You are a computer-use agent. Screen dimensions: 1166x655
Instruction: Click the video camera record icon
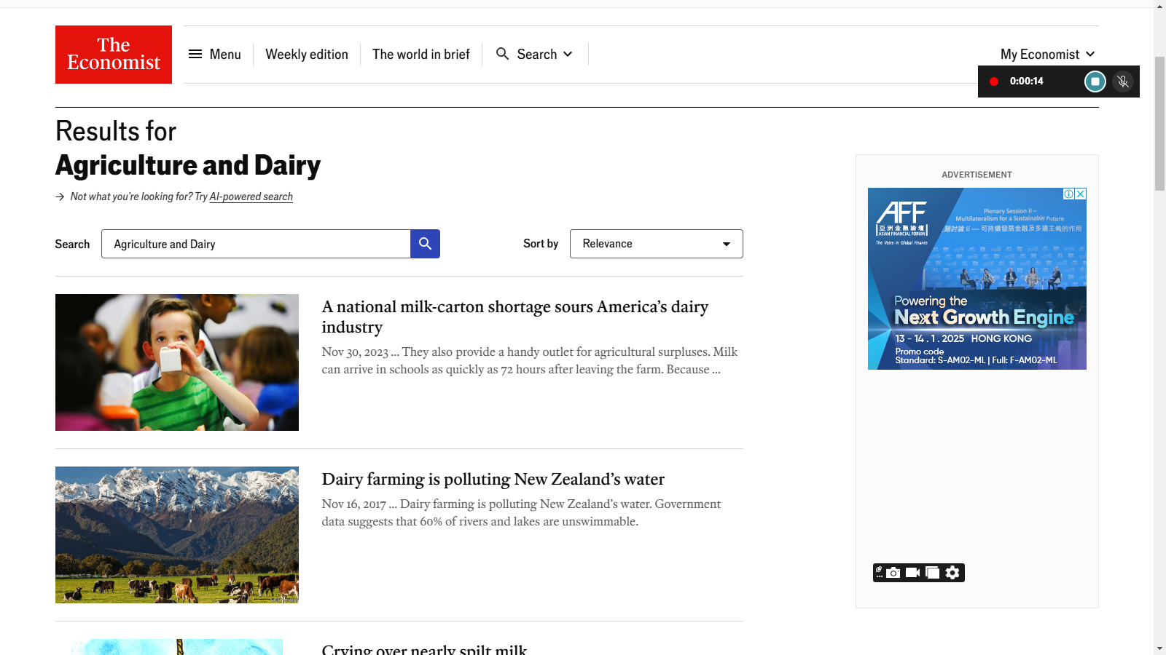[x=912, y=573]
